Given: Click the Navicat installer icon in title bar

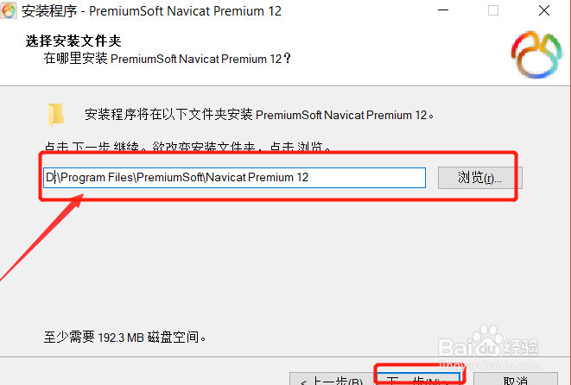Looking at the screenshot, I should 9,10.
